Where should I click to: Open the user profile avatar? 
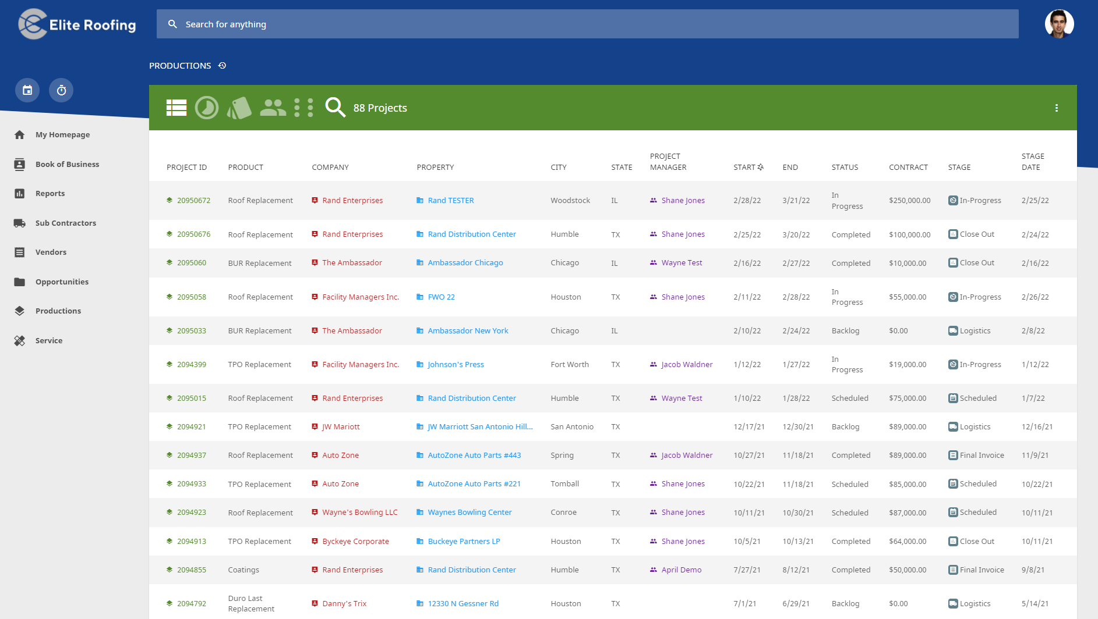1059,24
